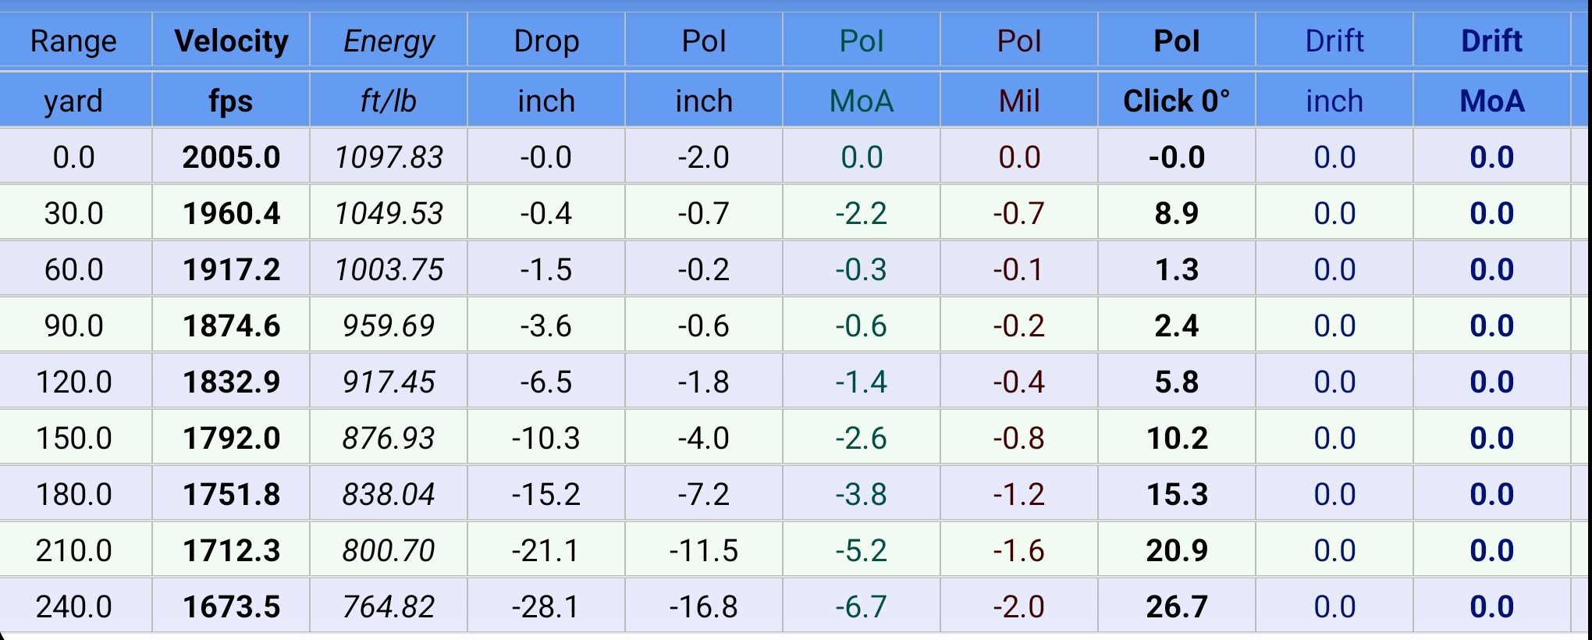Select the 60.0 yard range cell
The width and height of the screenshot is (1592, 640).
73,269
